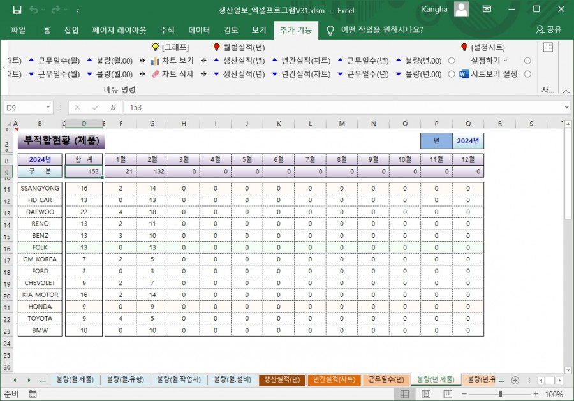Switch to Normal view icon
Viewport: 574px width, 401px height.
click(404, 394)
